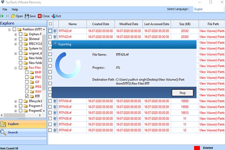The width and height of the screenshot is (225, 150).
Task: Click the first navigation arrow icon in toolbar
Action: point(2,16)
